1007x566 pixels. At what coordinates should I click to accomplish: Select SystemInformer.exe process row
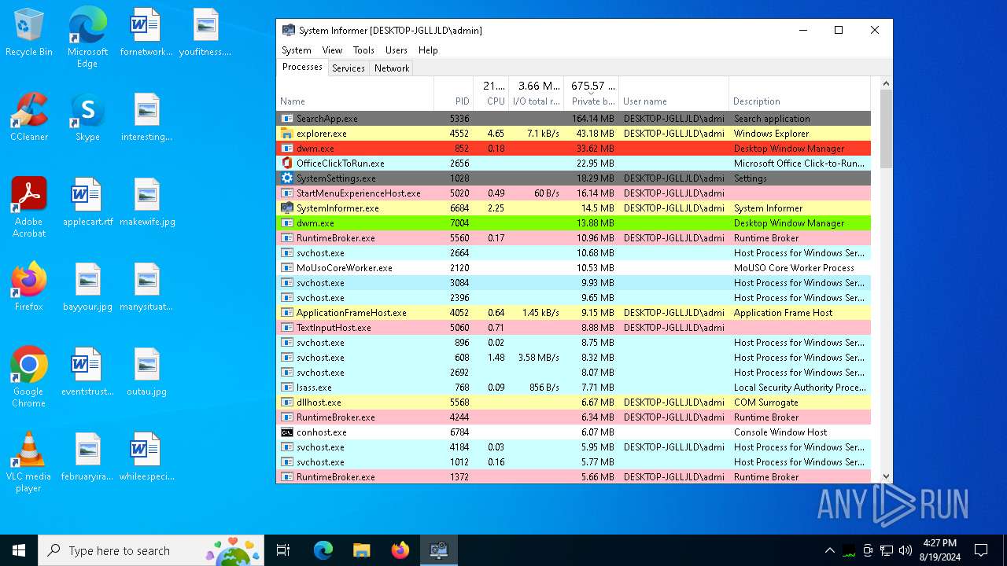[574, 208]
